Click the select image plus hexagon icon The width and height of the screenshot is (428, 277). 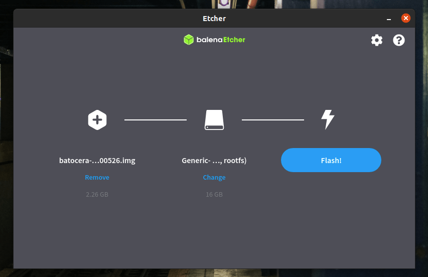pyautogui.click(x=97, y=120)
